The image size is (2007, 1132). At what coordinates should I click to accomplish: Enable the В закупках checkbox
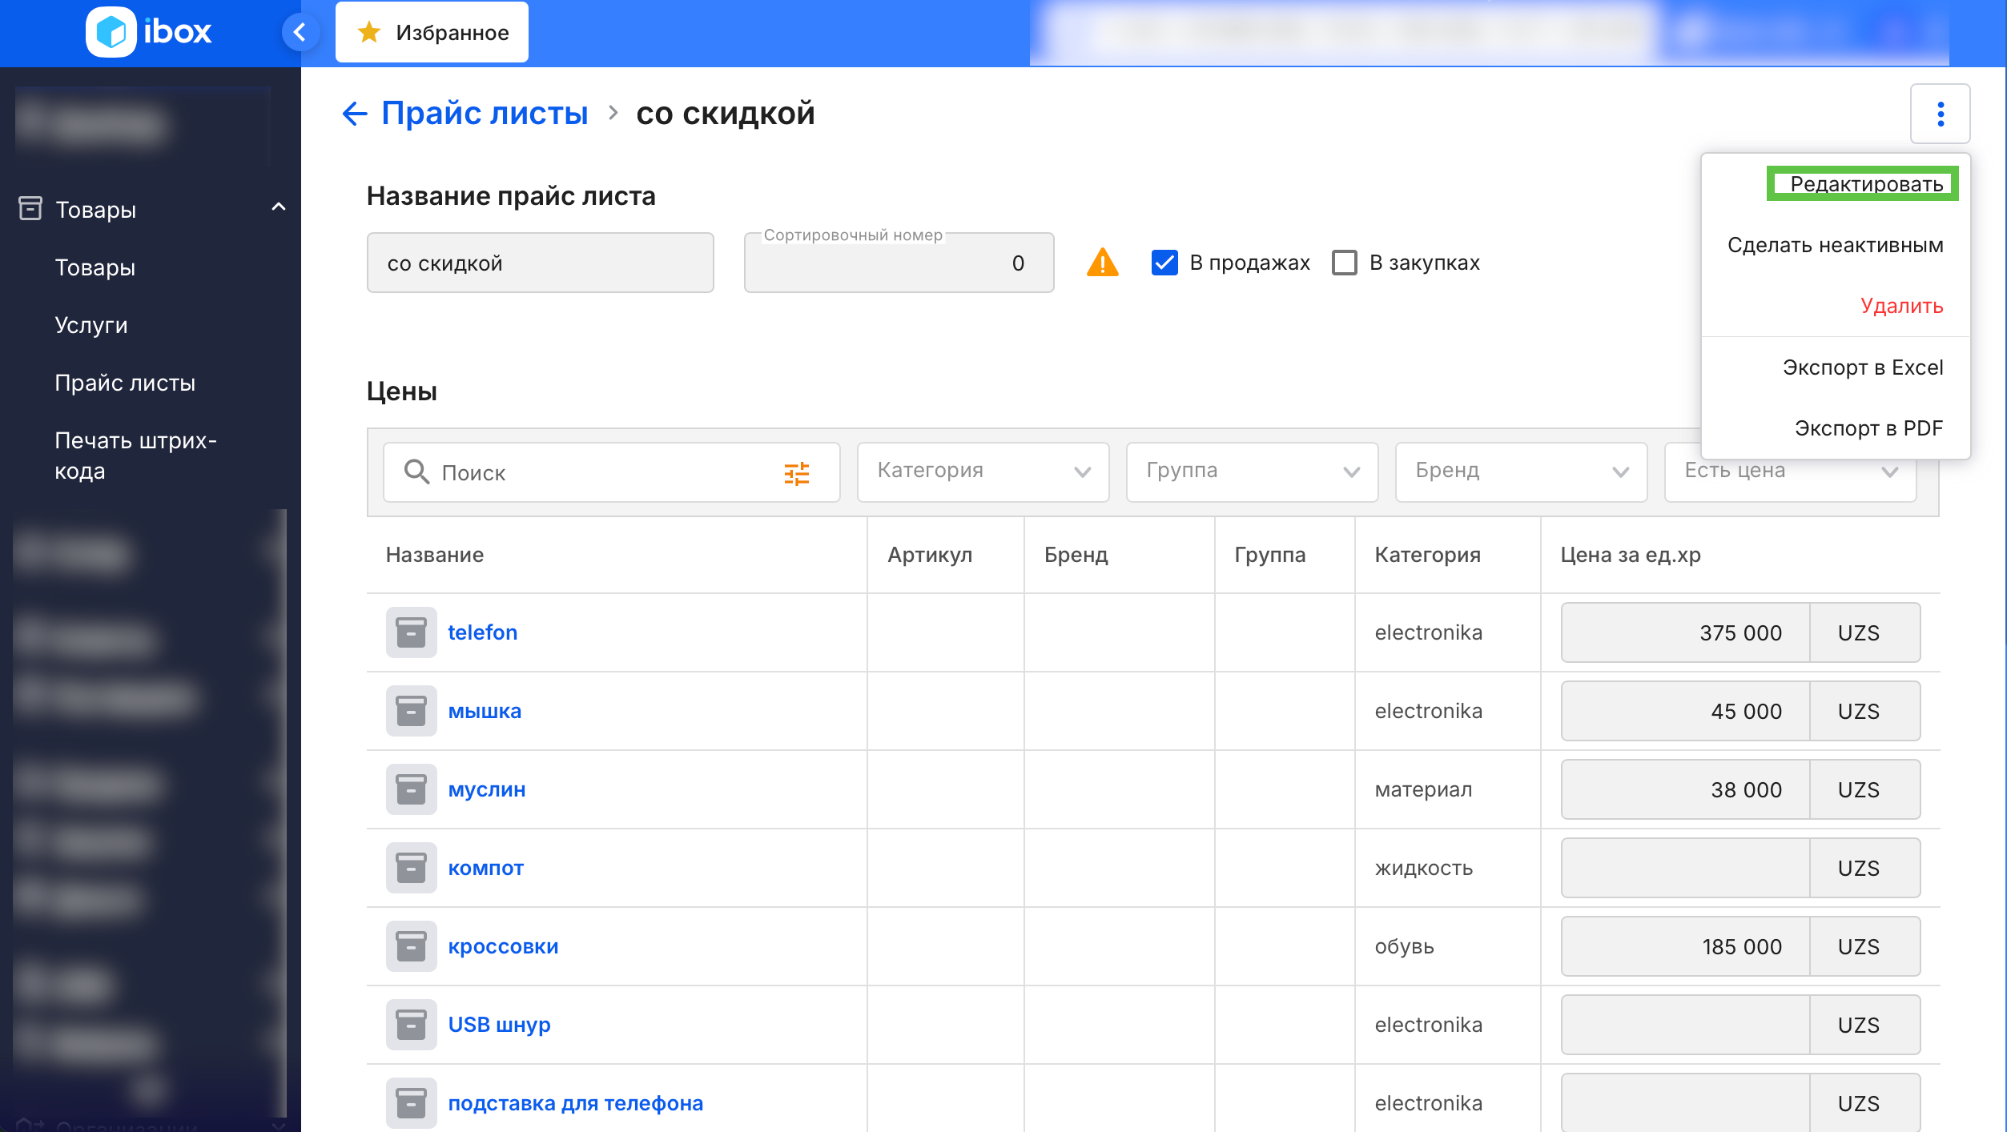[x=1344, y=263]
